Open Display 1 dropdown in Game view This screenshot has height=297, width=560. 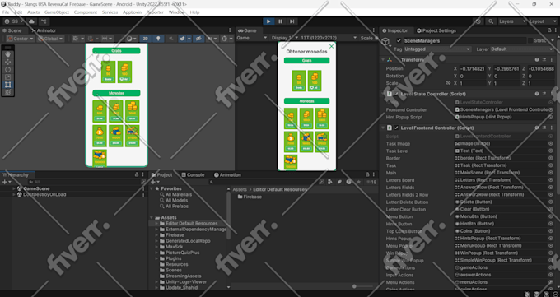pyautogui.click(x=285, y=38)
